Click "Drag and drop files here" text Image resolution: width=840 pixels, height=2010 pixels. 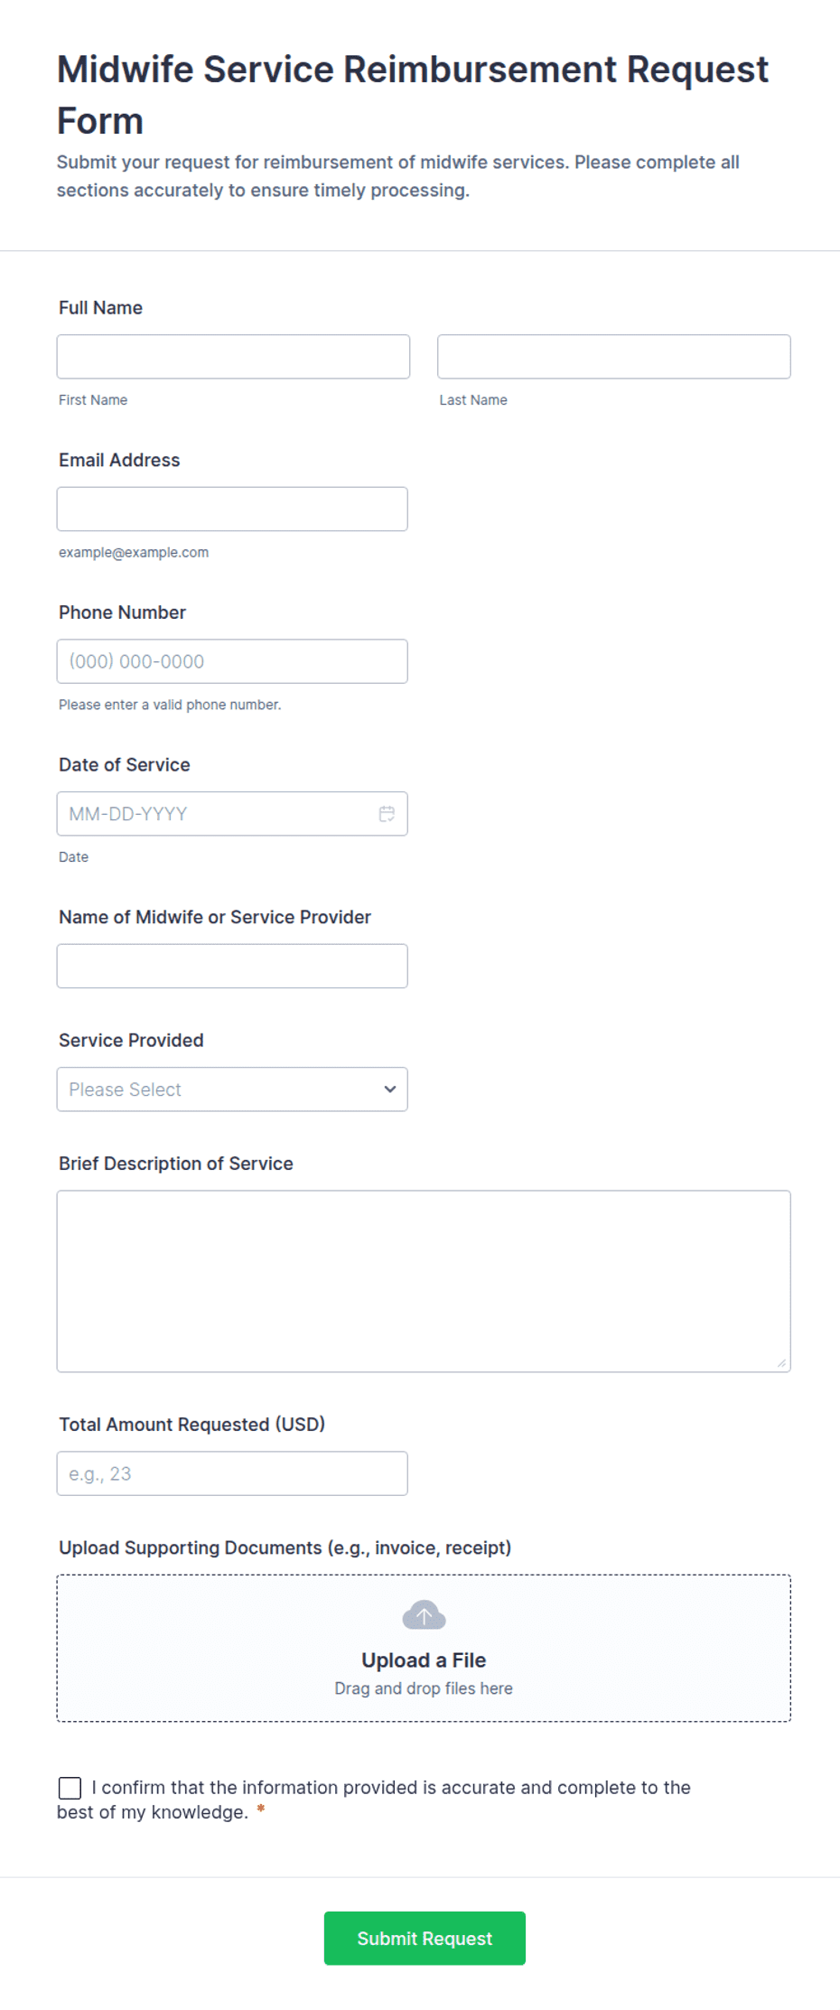point(424,1688)
